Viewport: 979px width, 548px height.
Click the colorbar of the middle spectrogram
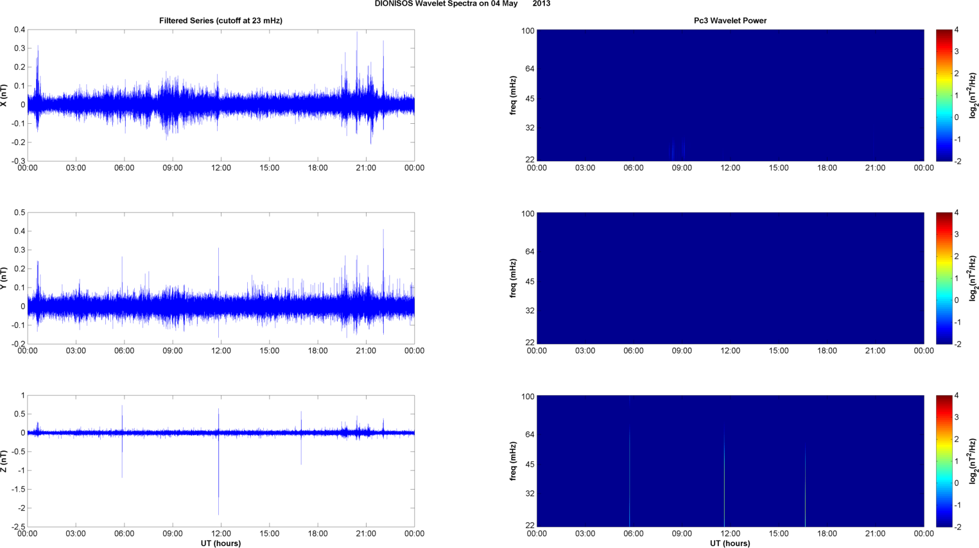coord(944,278)
